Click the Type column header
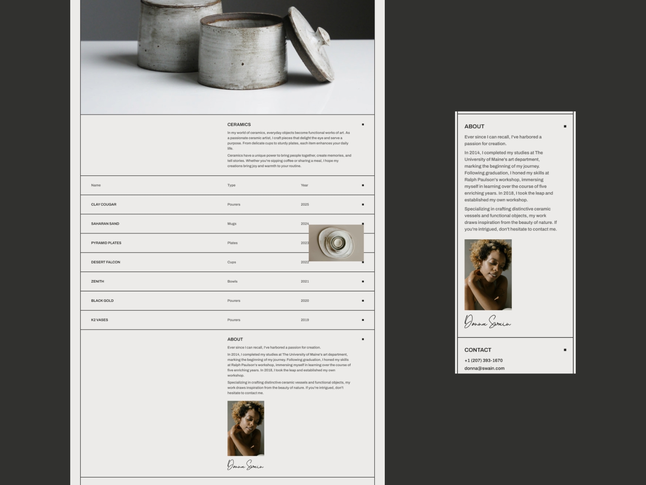This screenshot has height=485, width=646. pyautogui.click(x=231, y=185)
